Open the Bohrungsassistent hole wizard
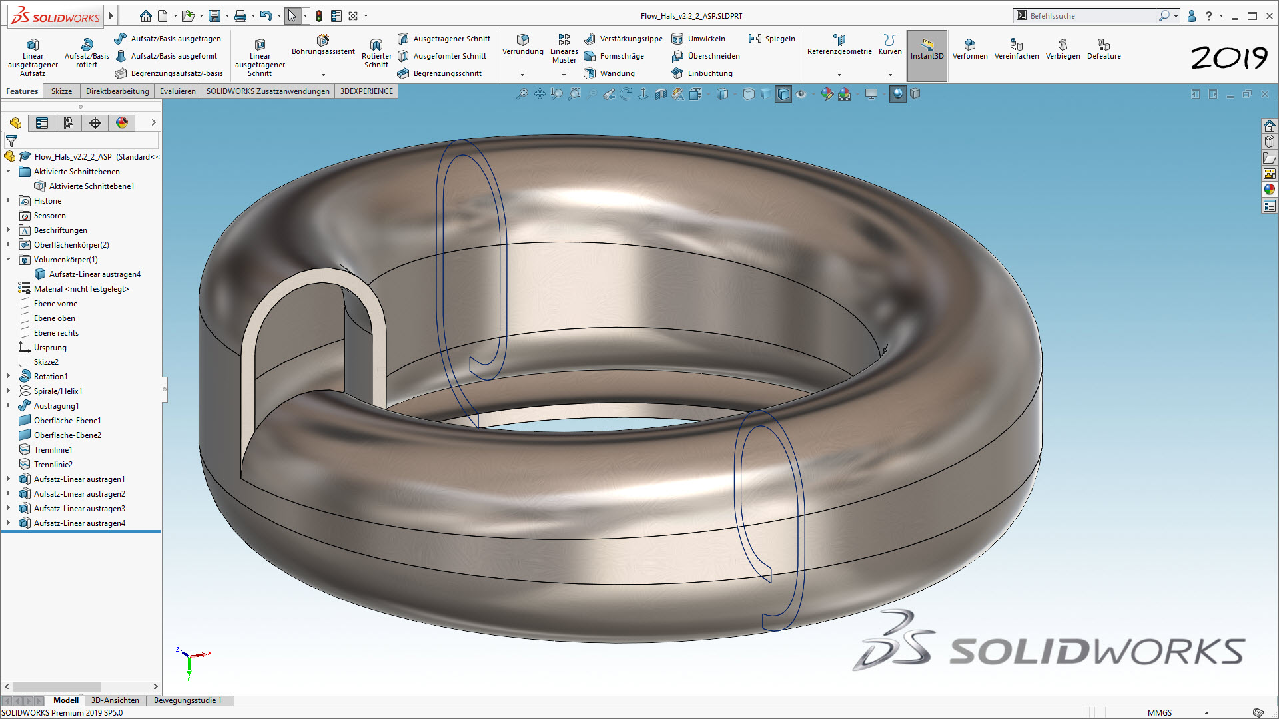 tap(323, 46)
